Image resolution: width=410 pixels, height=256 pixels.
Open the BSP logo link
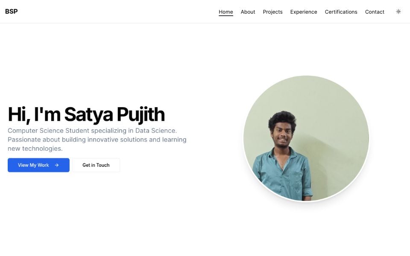pos(12,12)
